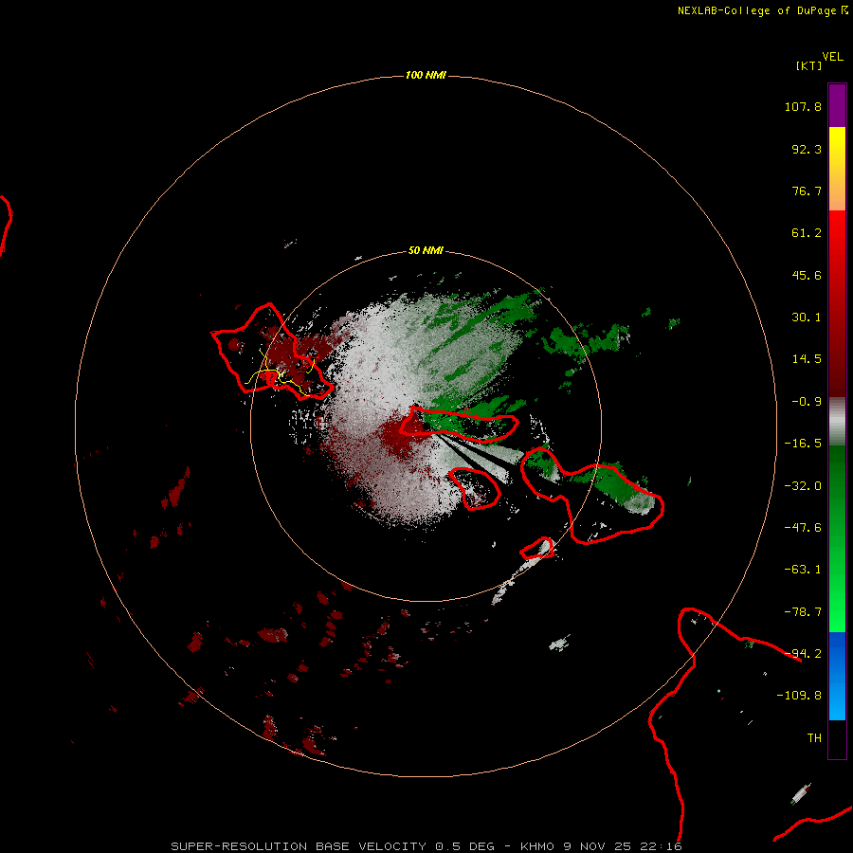Screen dimensions: 853x853
Task: Click the TH legend label
Action: click(x=814, y=738)
